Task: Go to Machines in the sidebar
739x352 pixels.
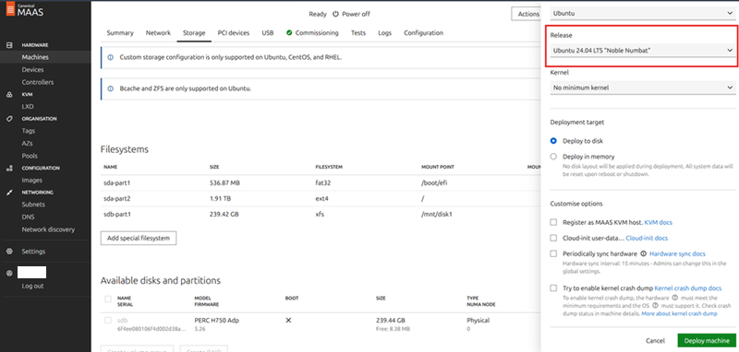Action: (x=35, y=57)
